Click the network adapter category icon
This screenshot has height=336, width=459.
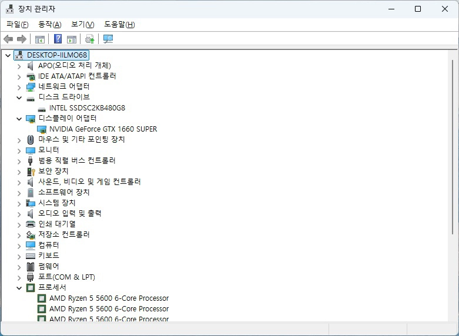point(31,87)
